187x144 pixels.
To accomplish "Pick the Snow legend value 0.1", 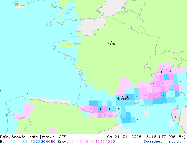I will [x=70, y=142].
